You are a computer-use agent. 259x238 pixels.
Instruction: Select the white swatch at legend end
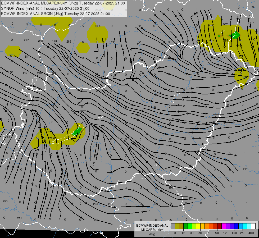253,226
